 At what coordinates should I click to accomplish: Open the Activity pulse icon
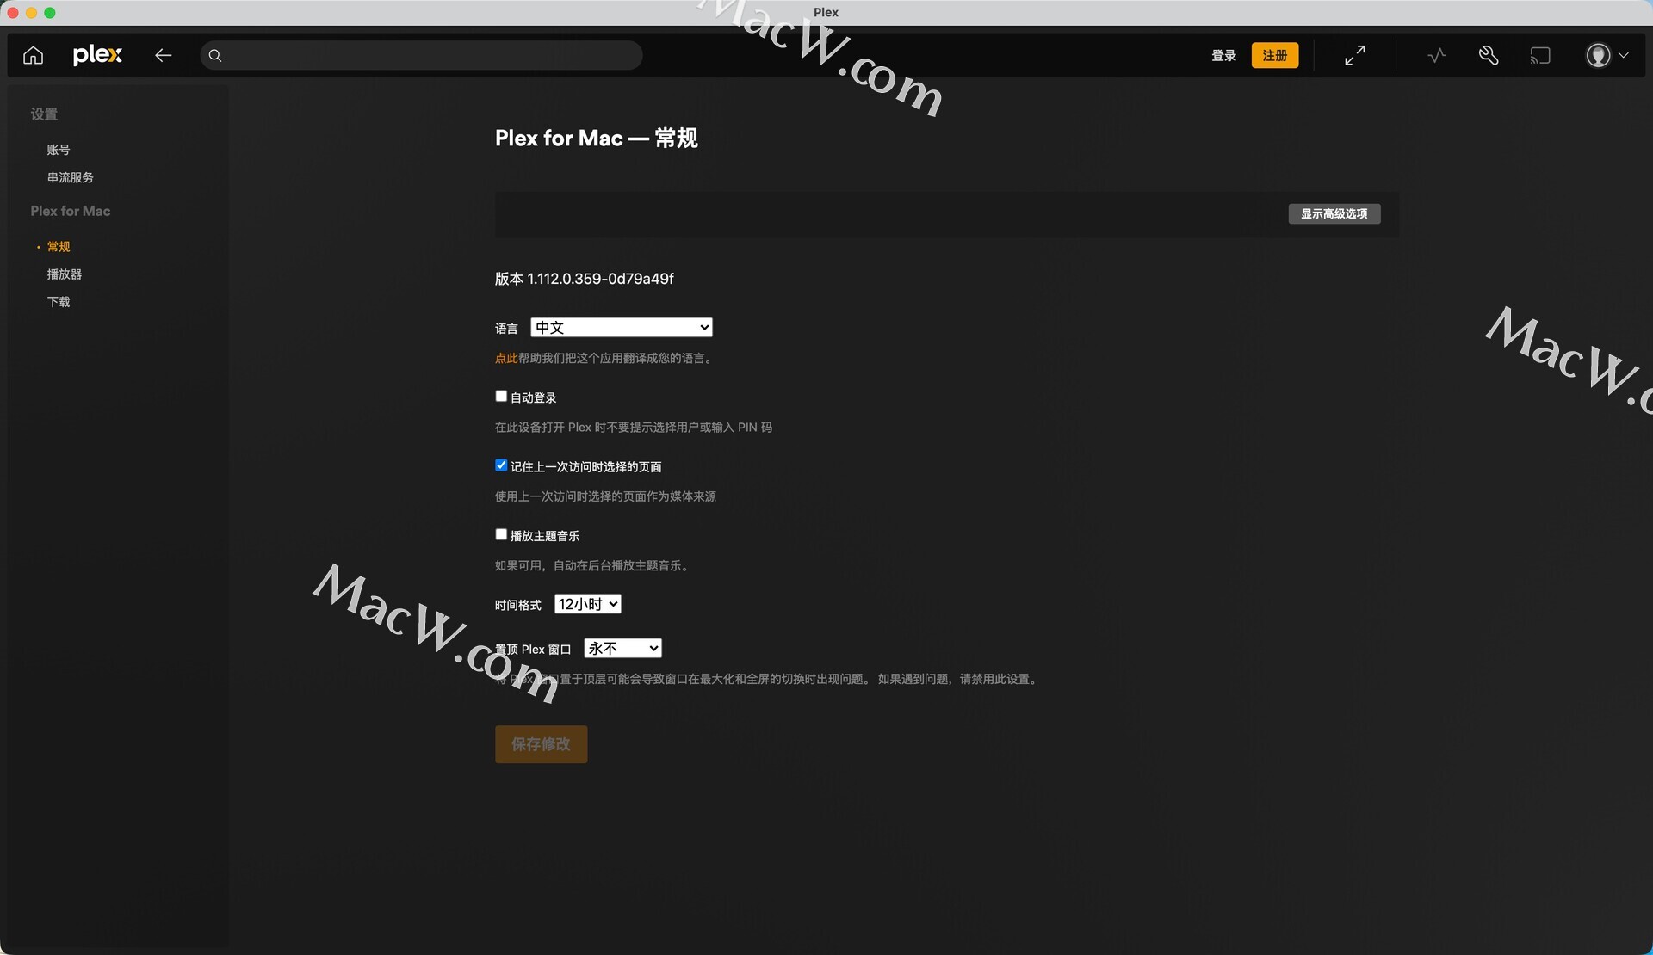[1436, 56]
